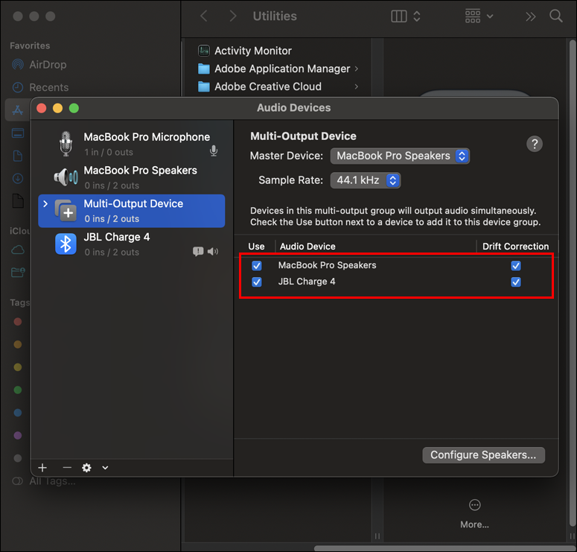Viewport: 577px width, 552px height.
Task: Open Activity Monitor in Utilities list
Action: [253, 51]
